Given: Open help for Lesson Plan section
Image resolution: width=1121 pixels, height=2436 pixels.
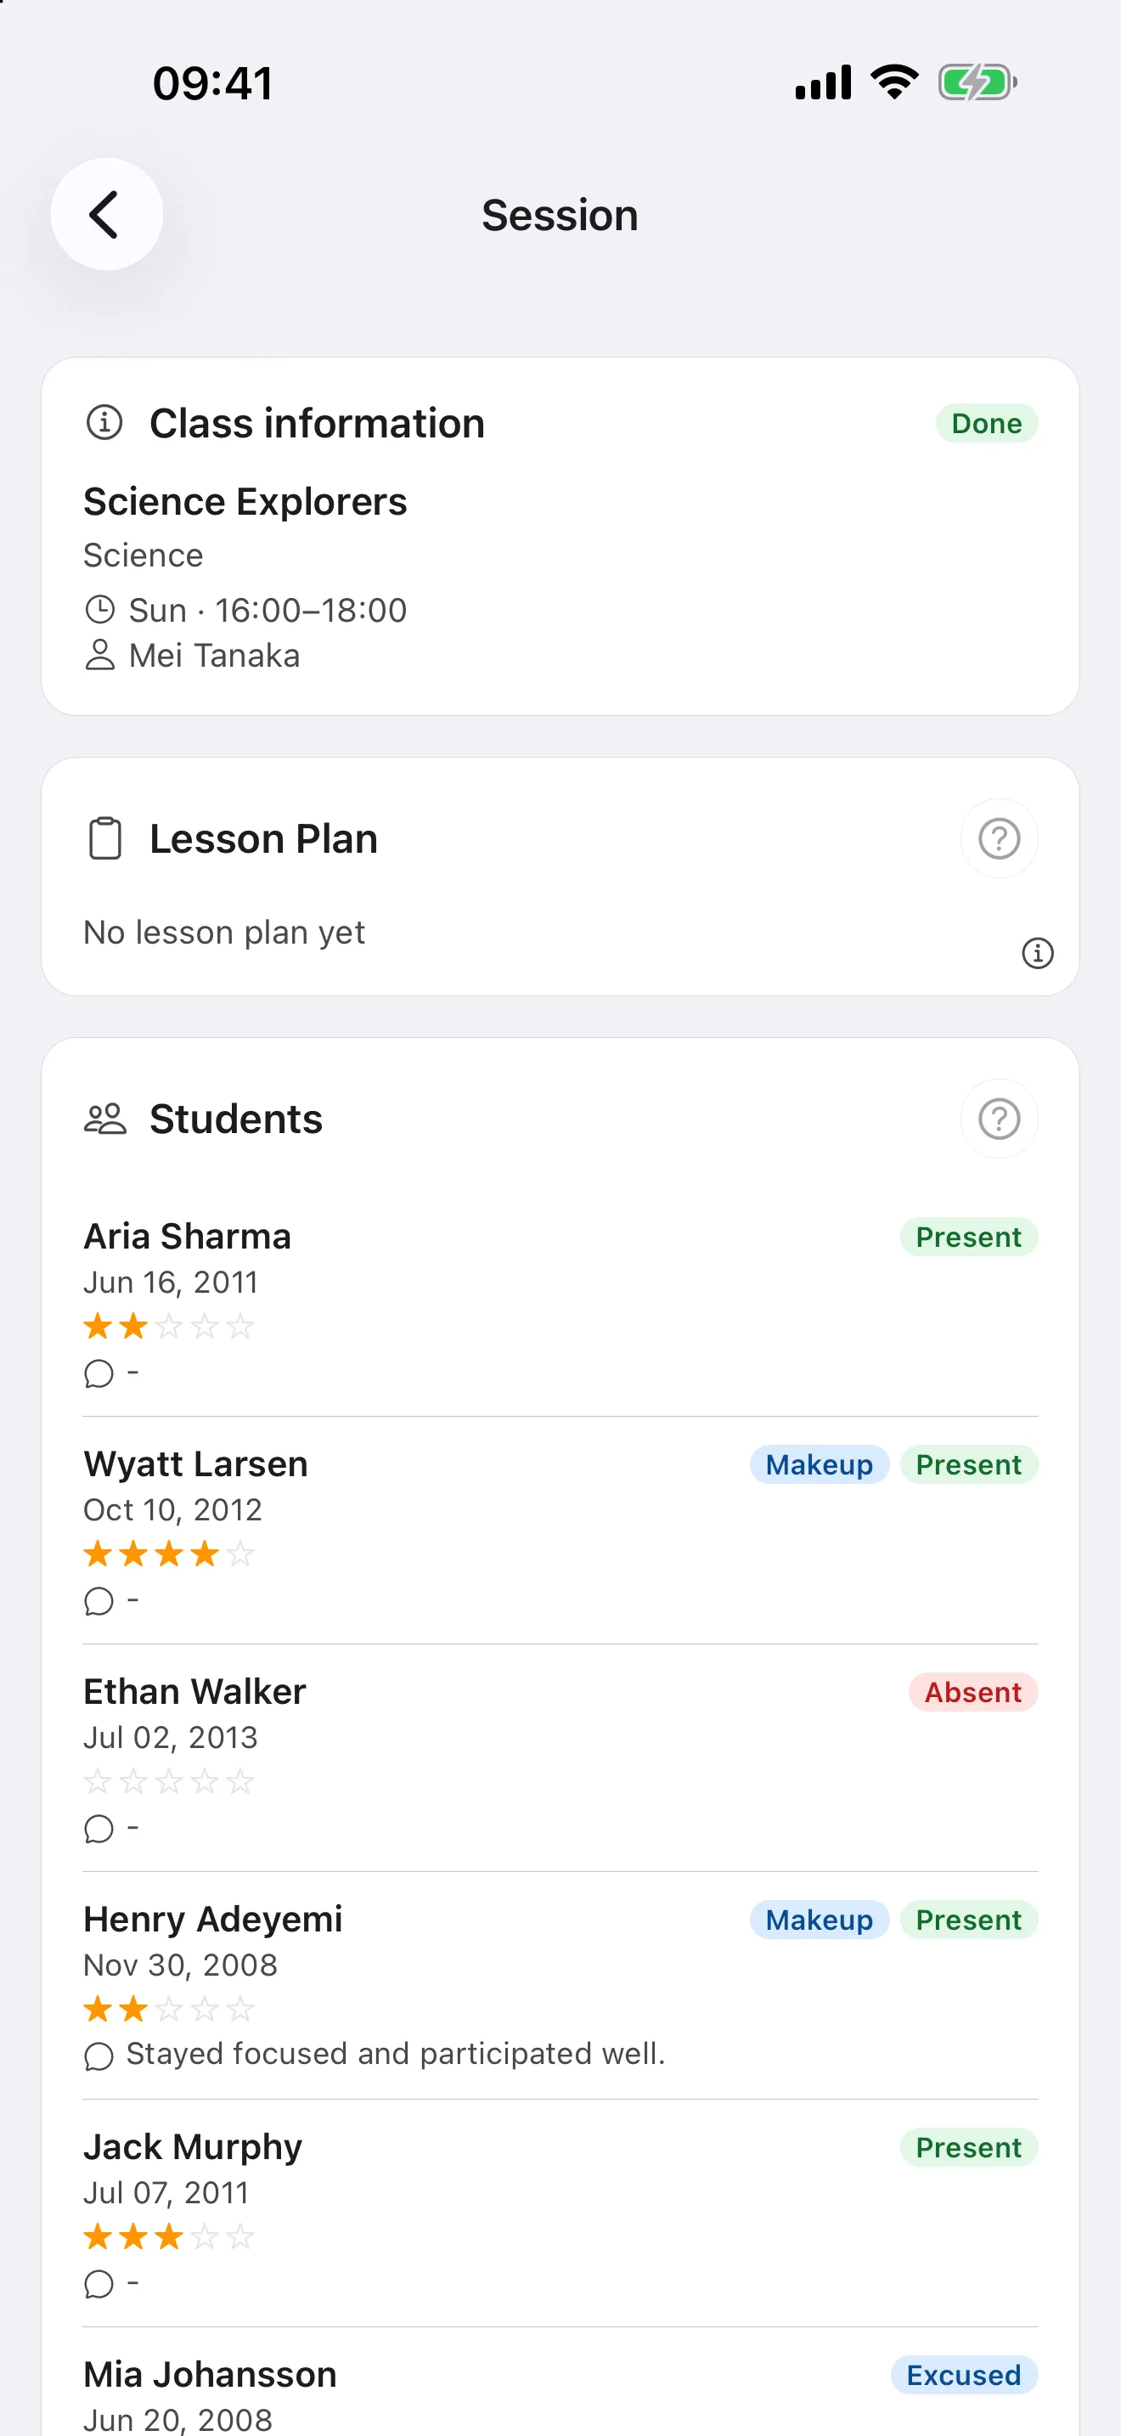Looking at the screenshot, I should [999, 837].
